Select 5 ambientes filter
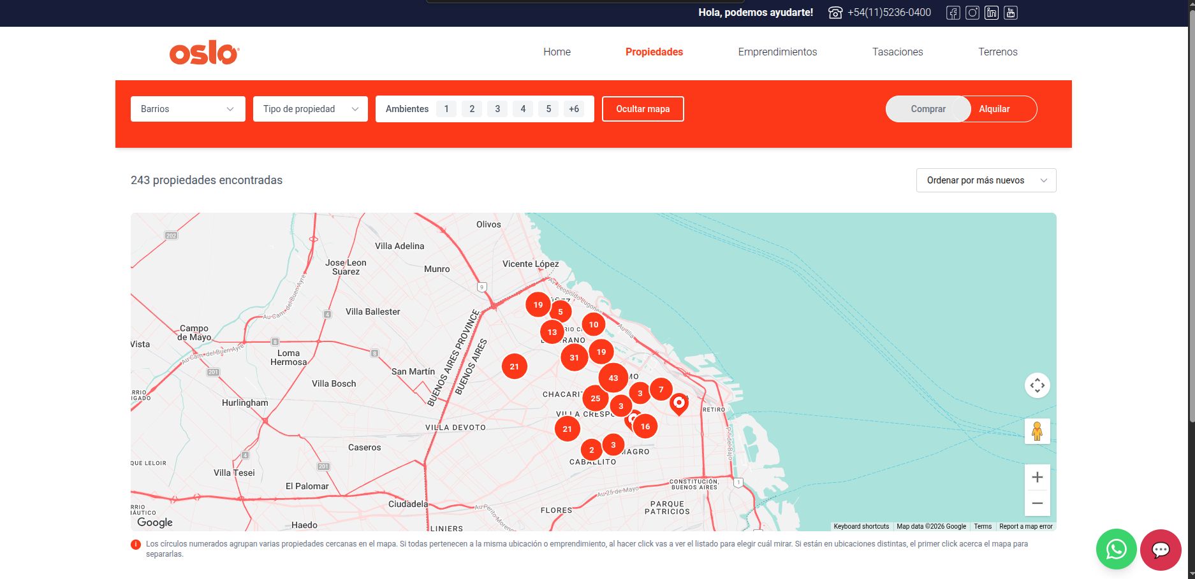1195x579 pixels. pos(548,109)
